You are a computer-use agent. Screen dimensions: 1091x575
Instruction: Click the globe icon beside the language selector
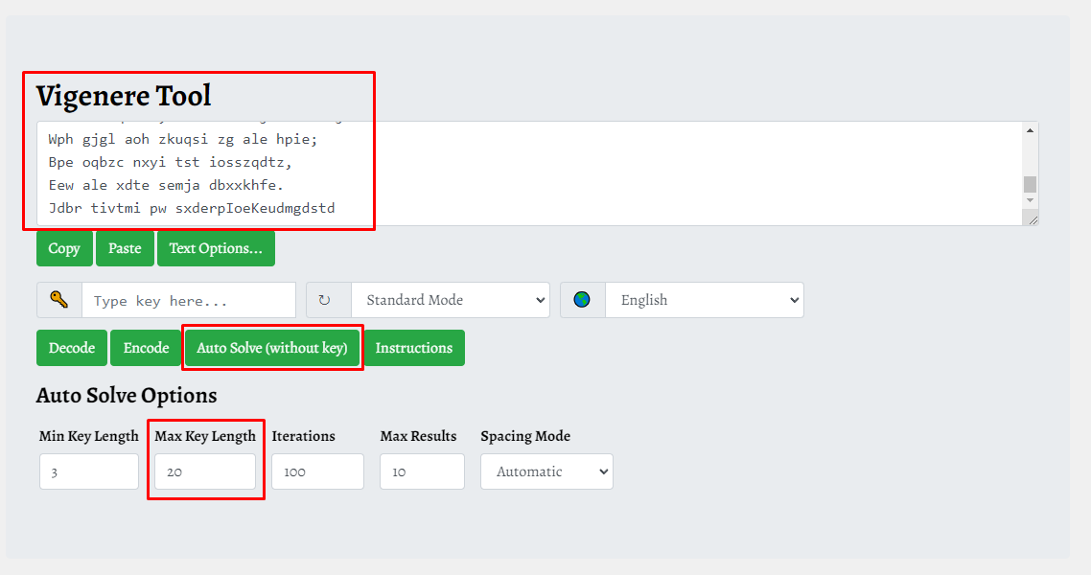tap(582, 300)
